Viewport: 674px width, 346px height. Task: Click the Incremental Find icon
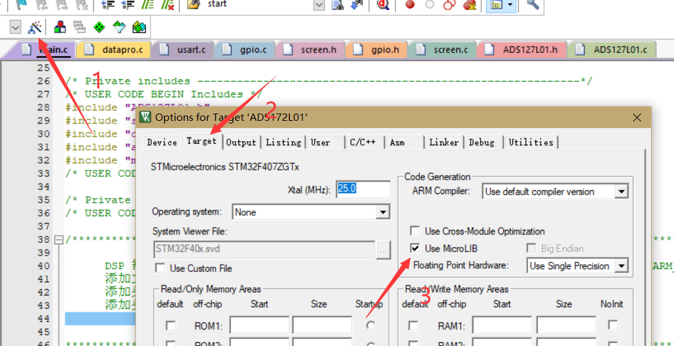[357, 5]
